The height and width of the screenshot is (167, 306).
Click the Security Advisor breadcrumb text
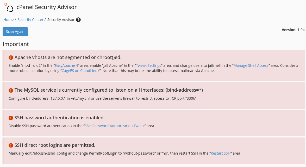[x=61, y=20]
